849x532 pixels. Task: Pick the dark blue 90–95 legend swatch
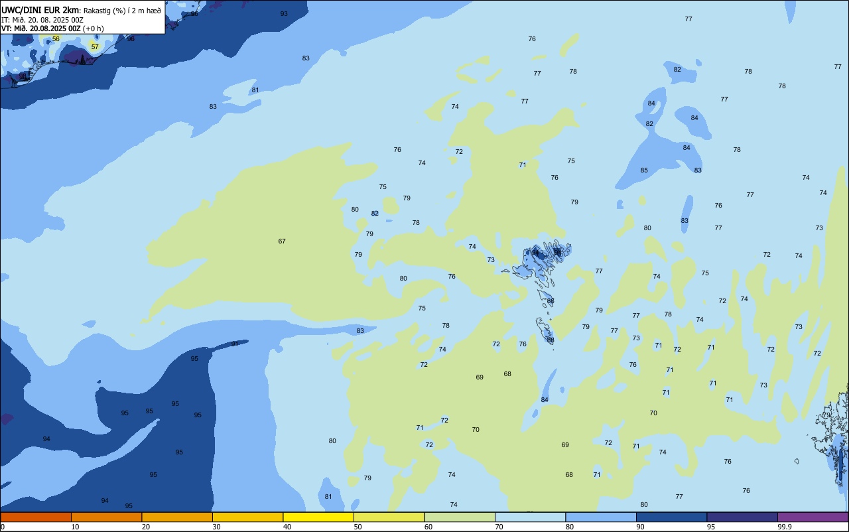[671, 517]
